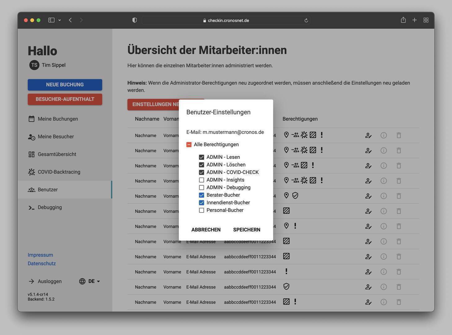Click Safari privacy shield icon

click(134, 20)
